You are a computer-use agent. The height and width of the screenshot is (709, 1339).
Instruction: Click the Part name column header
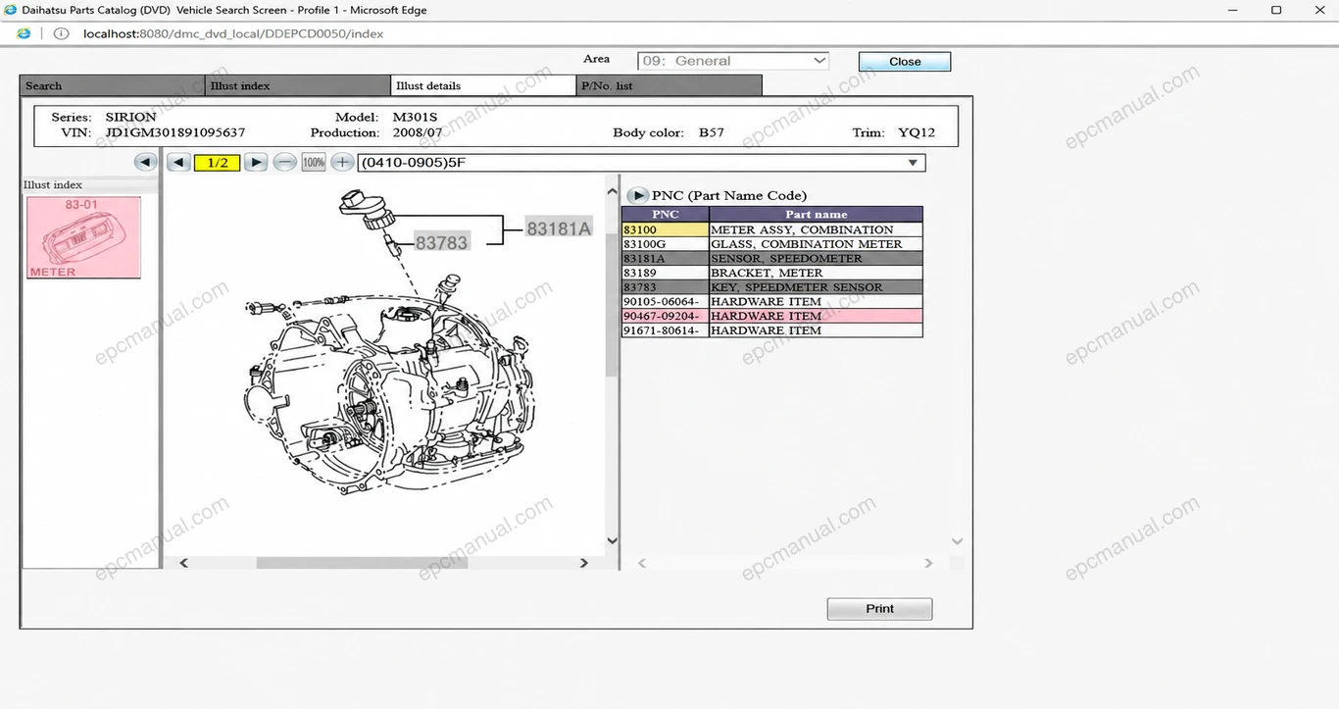click(817, 214)
